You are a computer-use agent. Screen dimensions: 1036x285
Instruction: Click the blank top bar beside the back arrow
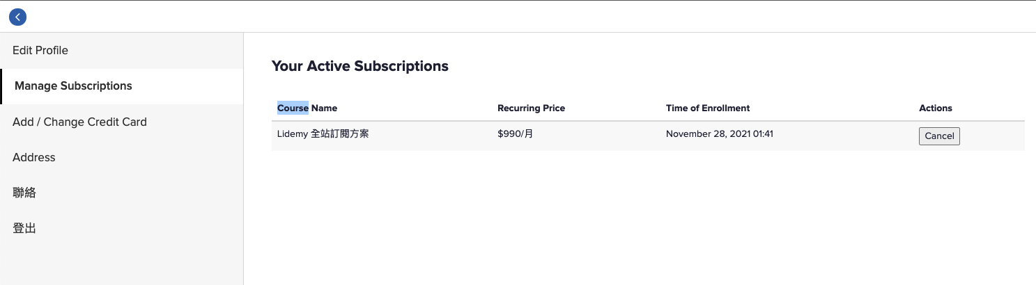(x=529, y=17)
